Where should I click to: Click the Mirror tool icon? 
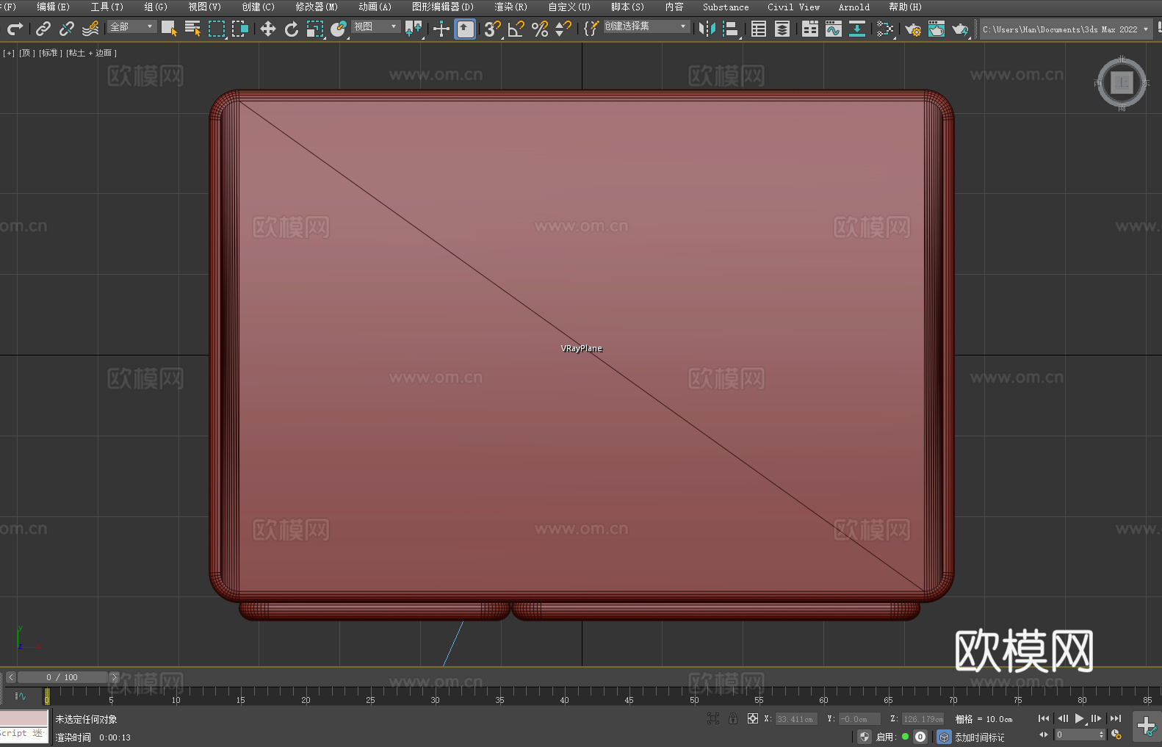point(707,29)
